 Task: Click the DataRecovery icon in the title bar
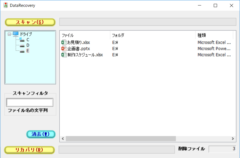coord(5,5)
